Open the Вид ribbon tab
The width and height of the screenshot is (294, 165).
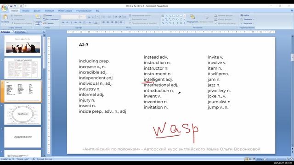pos(97,11)
